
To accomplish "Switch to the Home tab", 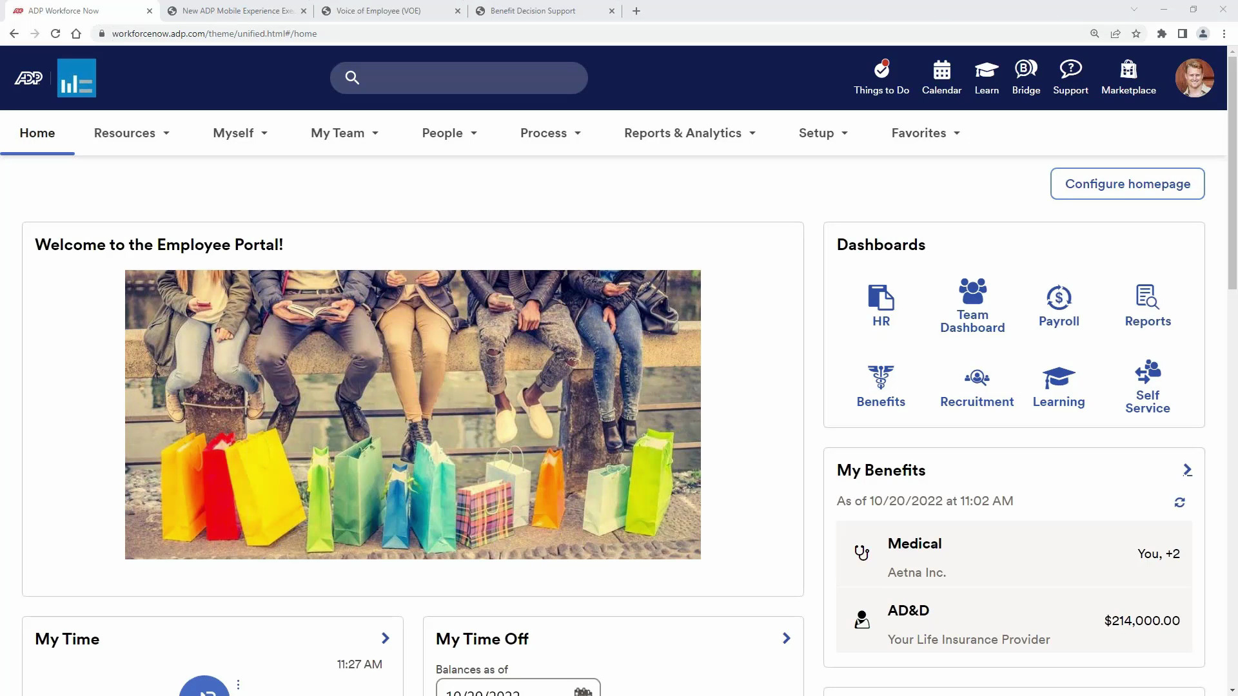I will coord(37,133).
